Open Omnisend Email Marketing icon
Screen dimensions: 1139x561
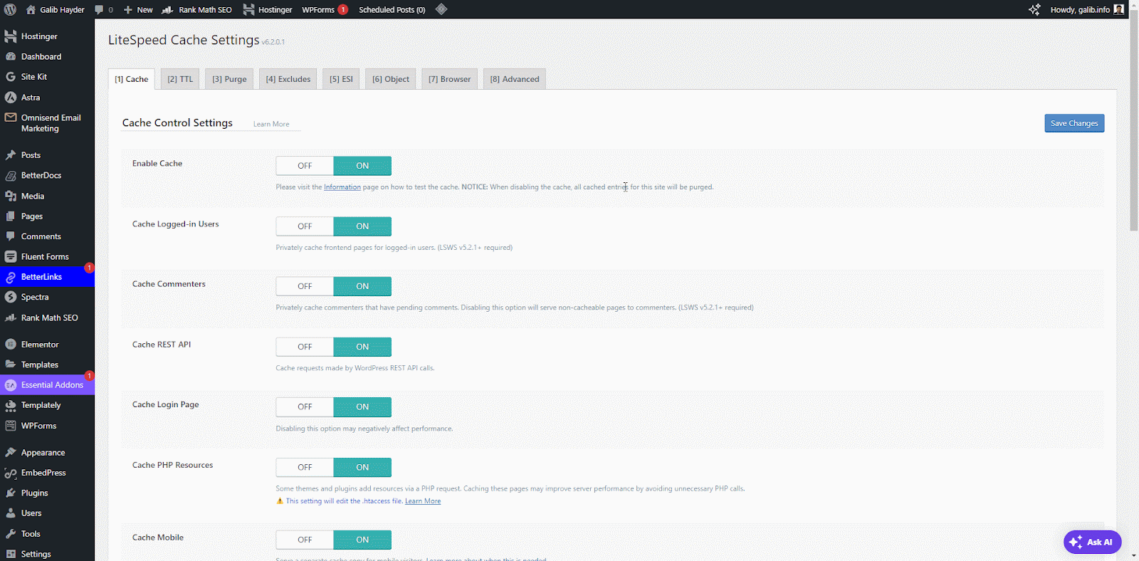tap(11, 117)
